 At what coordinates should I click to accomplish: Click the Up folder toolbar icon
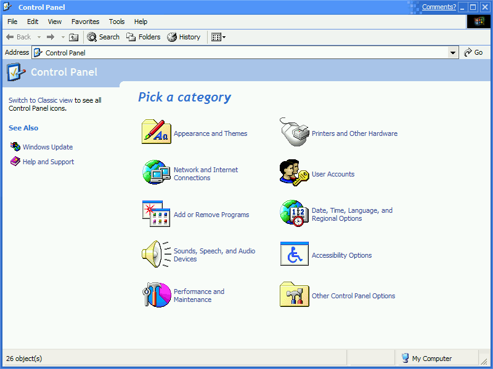[73, 37]
